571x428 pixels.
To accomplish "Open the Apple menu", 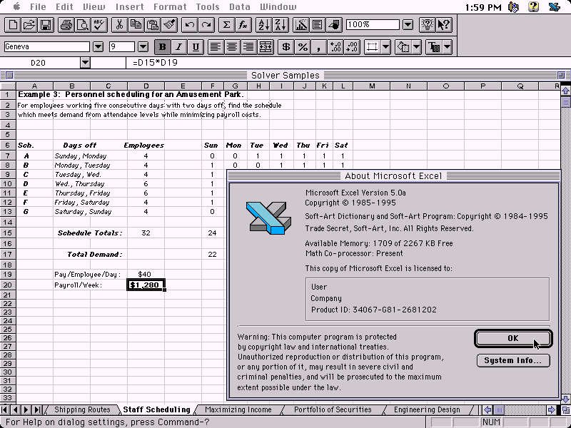I will tap(16, 6).
